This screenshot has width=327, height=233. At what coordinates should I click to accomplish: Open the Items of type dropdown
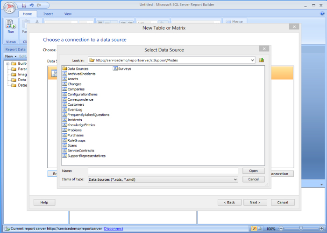235,179
